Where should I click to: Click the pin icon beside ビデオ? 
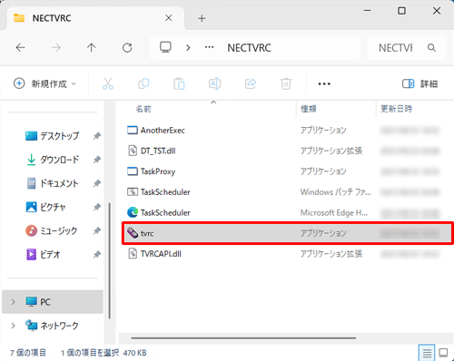(x=97, y=255)
